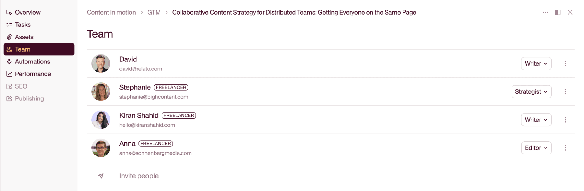The image size is (584, 191).
Task: Open Anna's Editor role dropdown
Action: 536,148
